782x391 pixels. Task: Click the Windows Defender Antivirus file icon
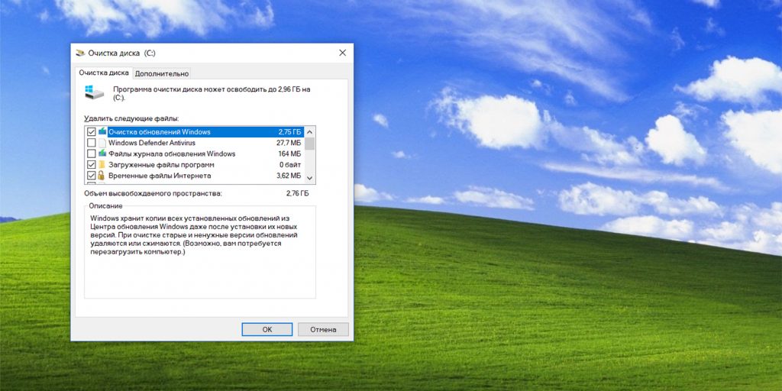pos(102,143)
